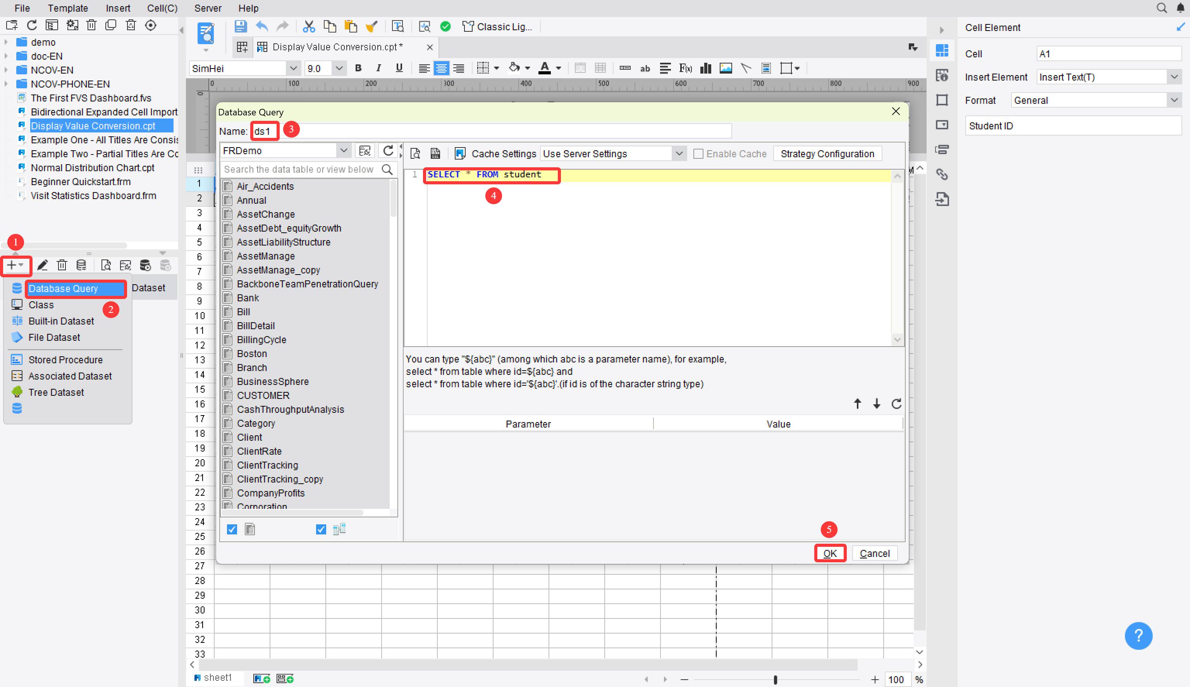
Task: Preview the dataset from the dataset toolbar
Action: tap(106, 265)
